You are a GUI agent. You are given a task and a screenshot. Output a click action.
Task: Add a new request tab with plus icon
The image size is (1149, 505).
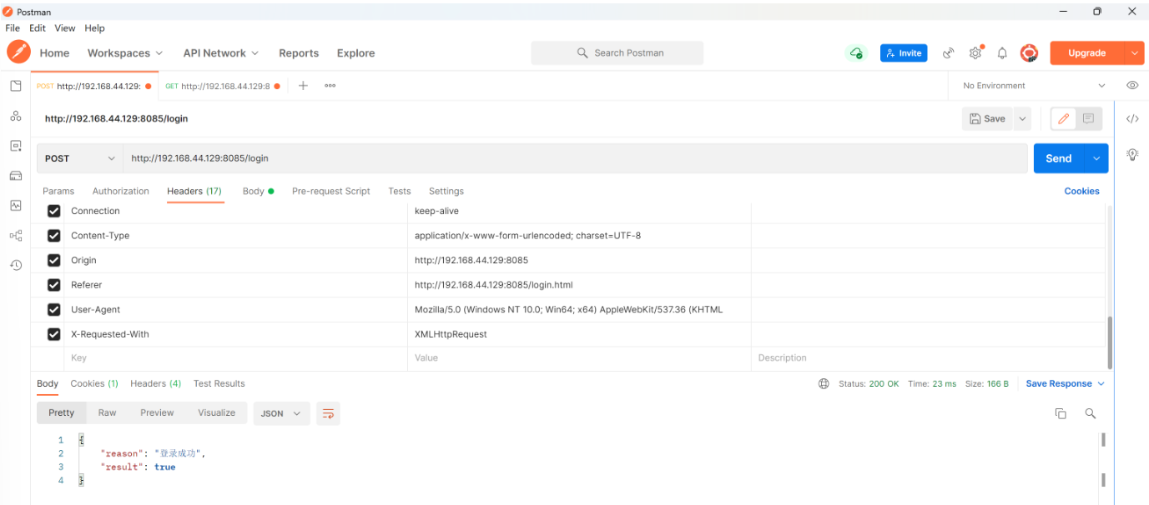coord(303,85)
